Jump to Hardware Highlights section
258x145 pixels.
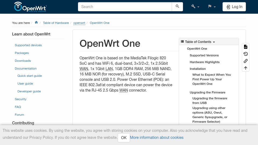click(205, 62)
